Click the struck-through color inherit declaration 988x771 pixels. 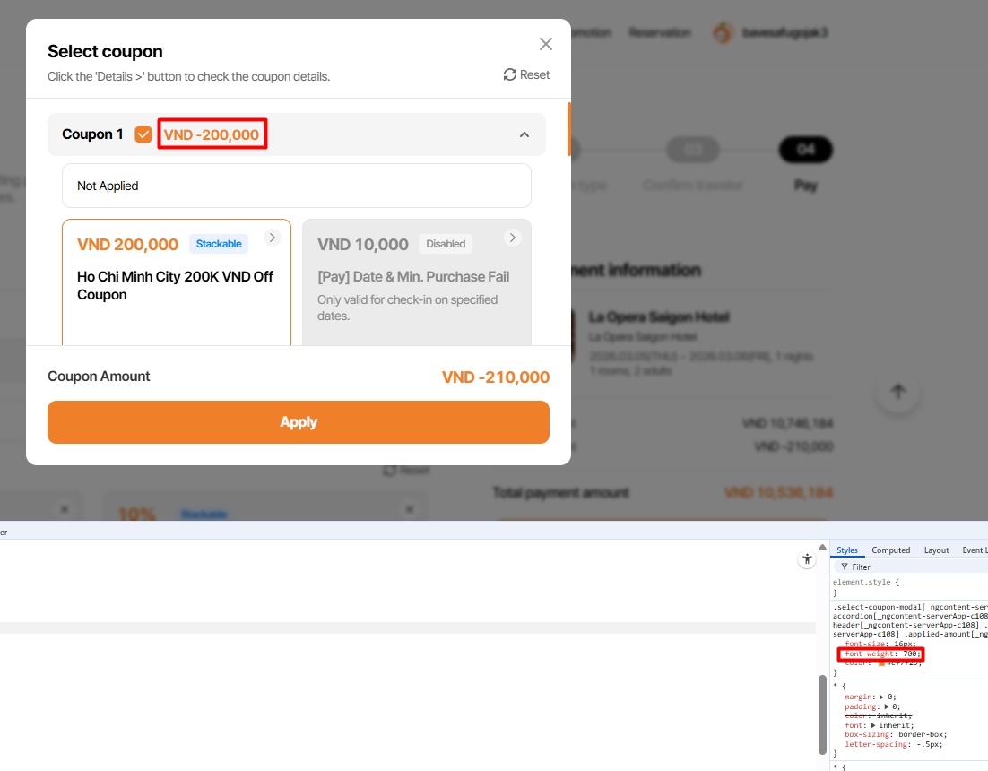[x=878, y=715]
